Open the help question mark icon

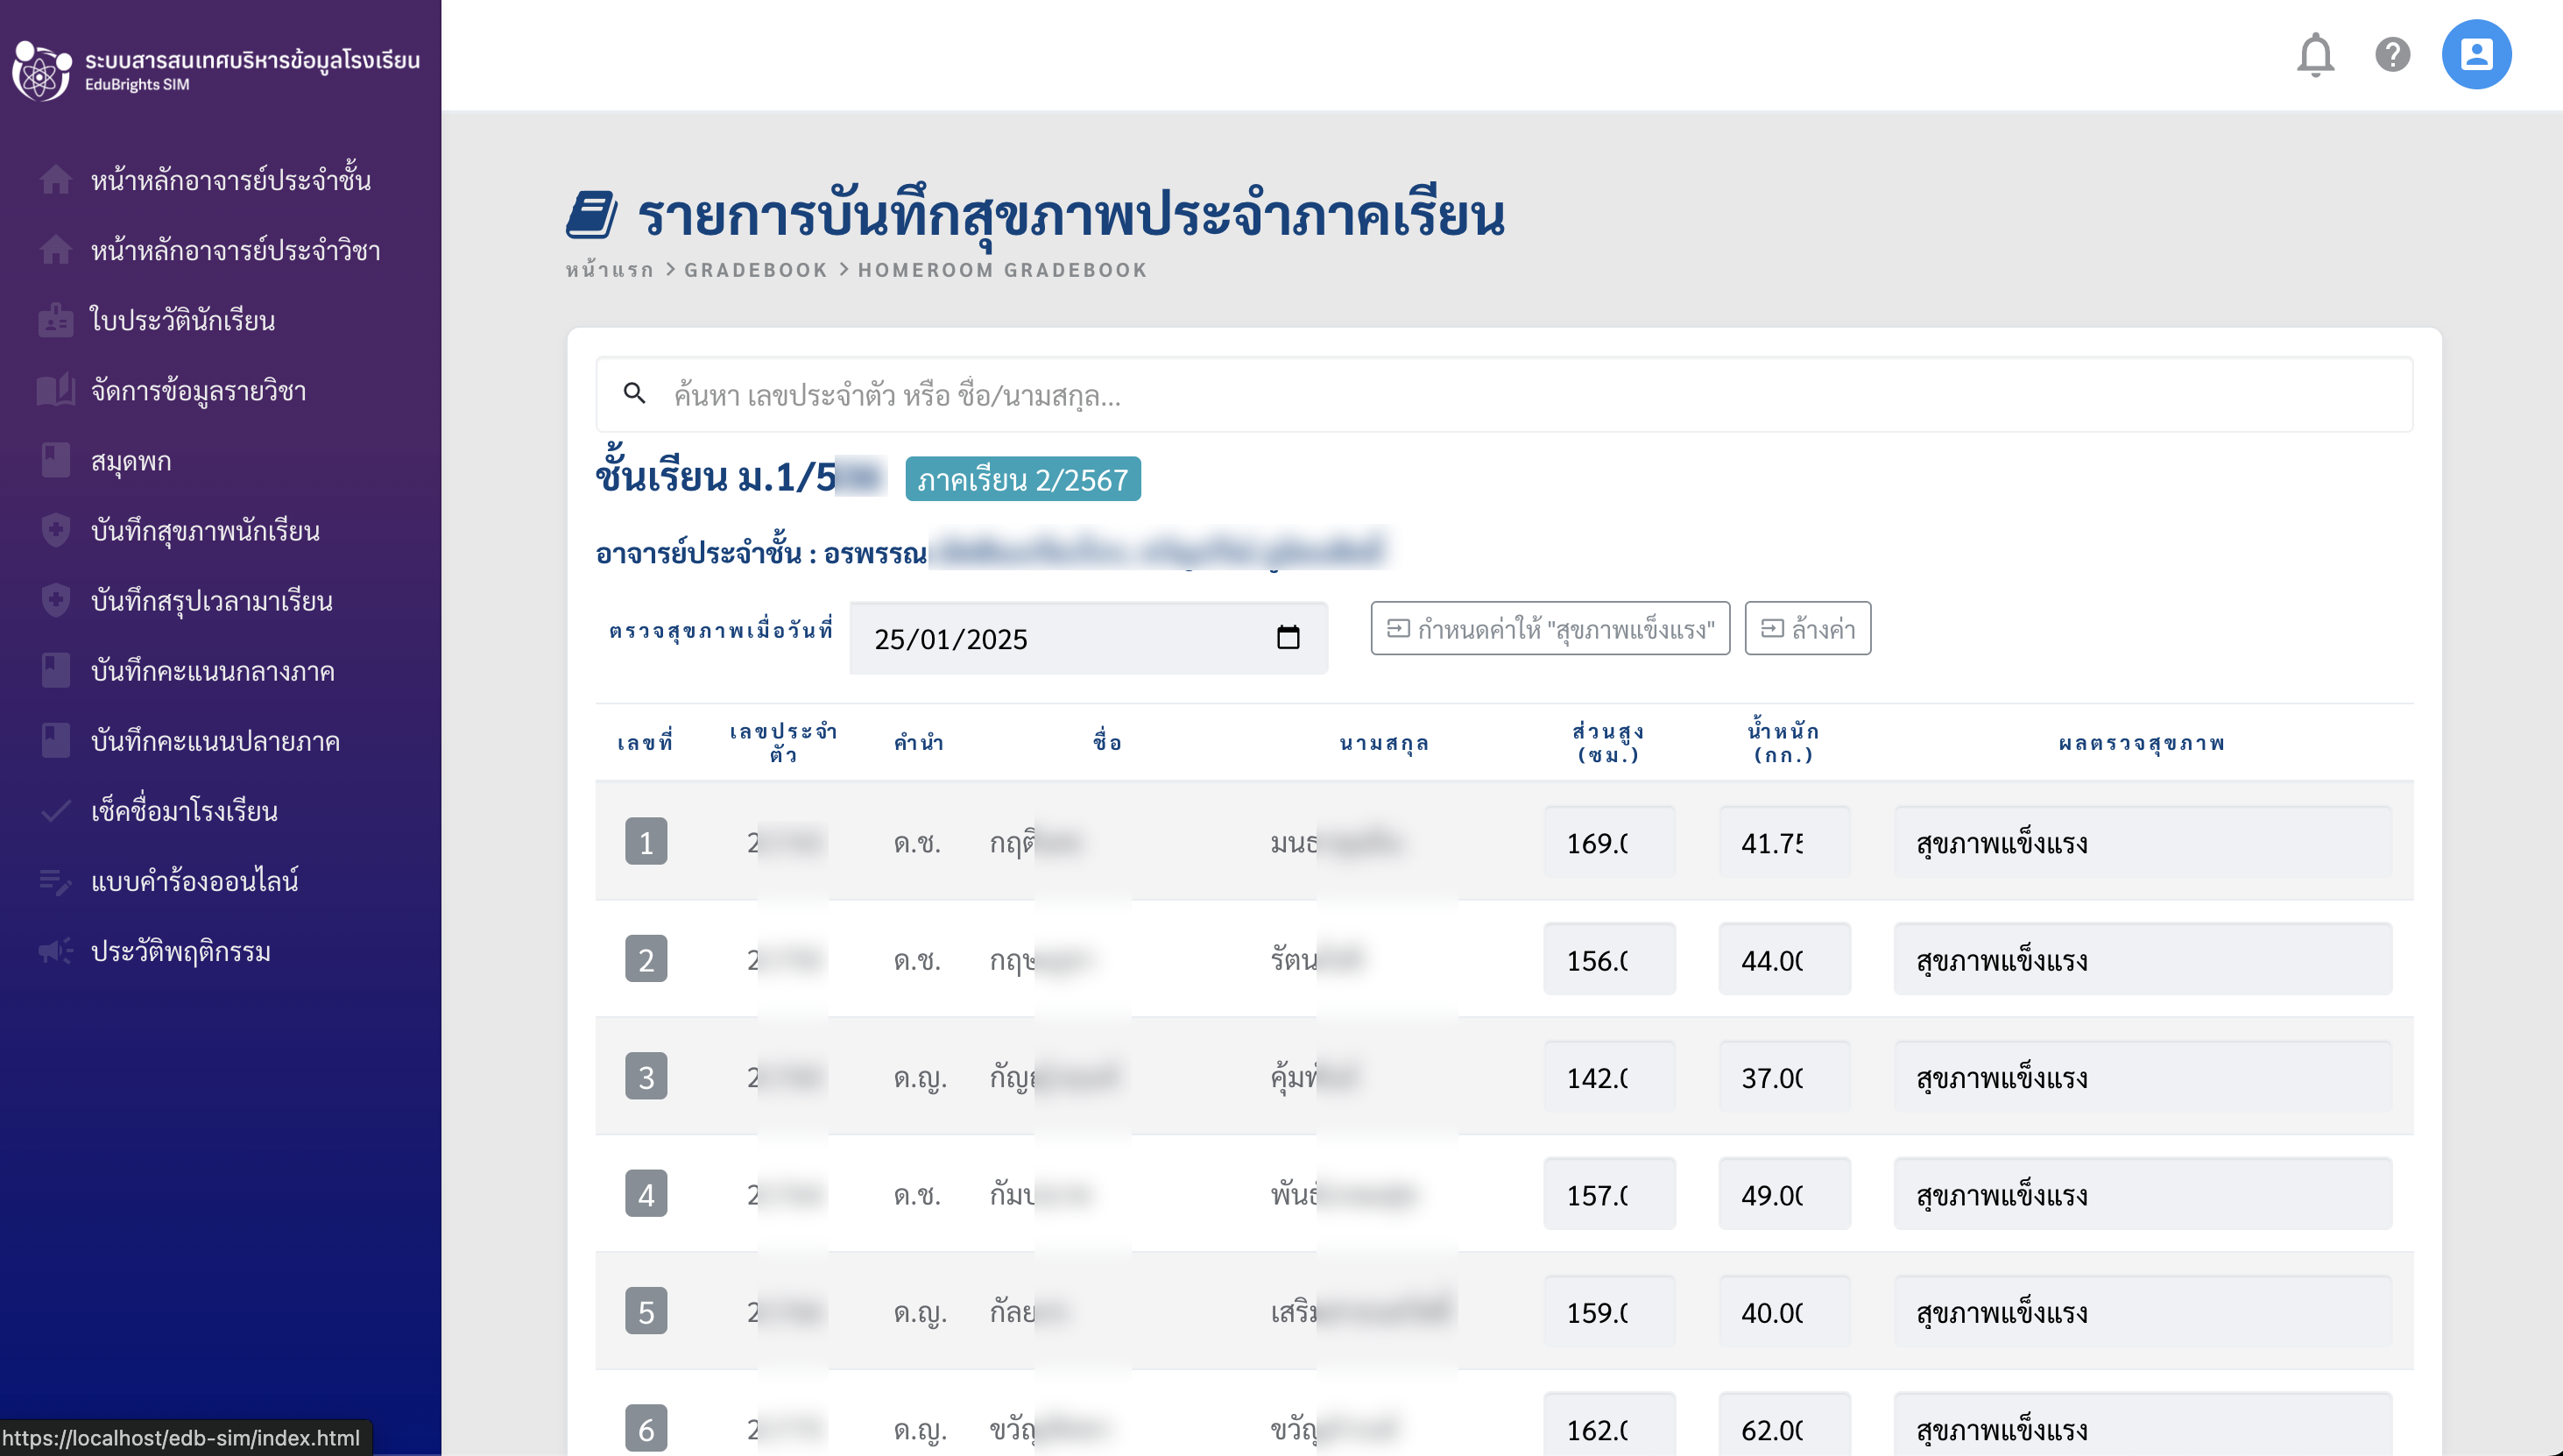(x=2392, y=55)
